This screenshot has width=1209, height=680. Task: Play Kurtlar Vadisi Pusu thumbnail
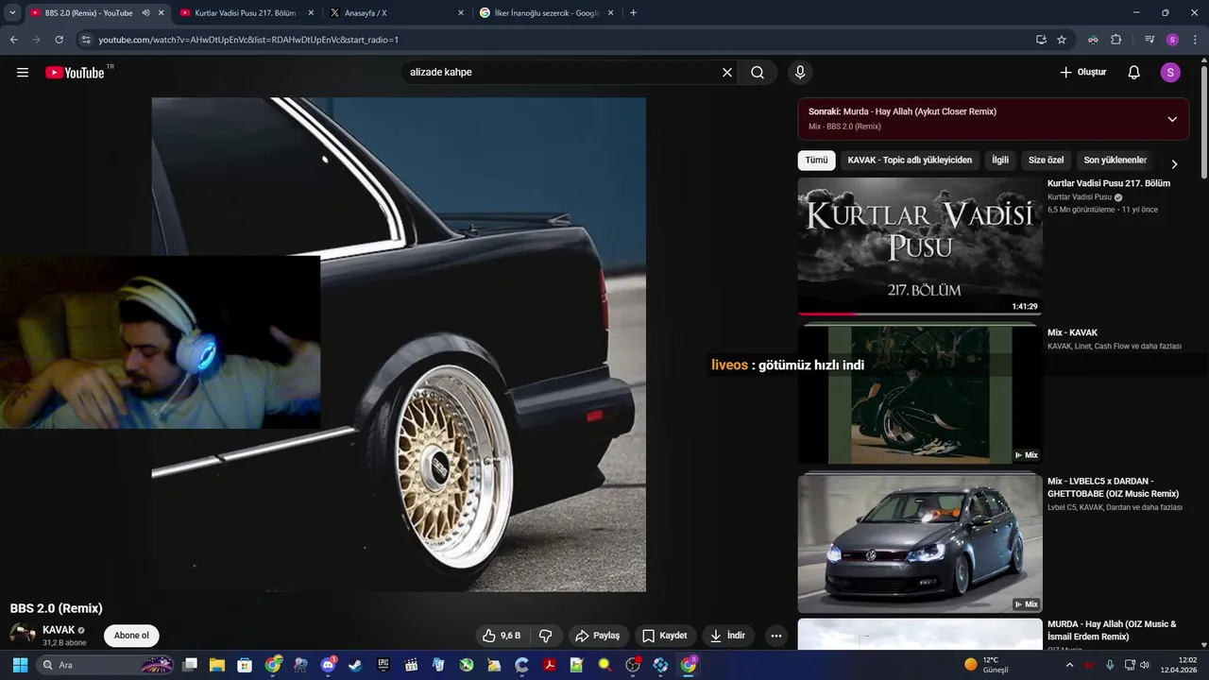(920, 246)
